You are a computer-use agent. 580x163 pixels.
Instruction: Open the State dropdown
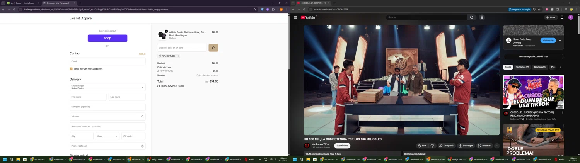[107, 136]
